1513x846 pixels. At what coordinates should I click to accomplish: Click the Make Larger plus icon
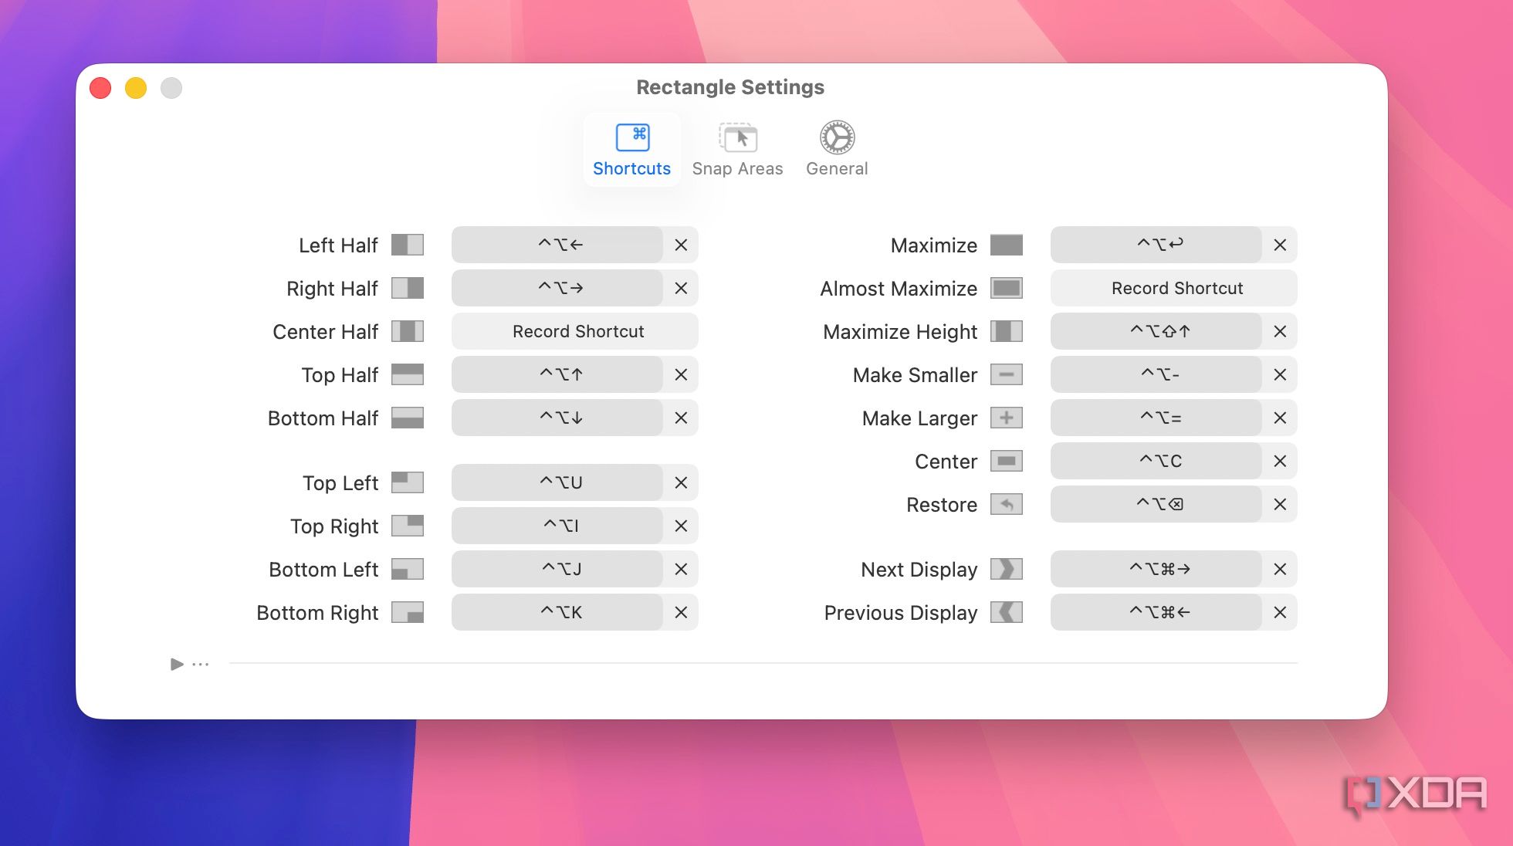click(1007, 418)
